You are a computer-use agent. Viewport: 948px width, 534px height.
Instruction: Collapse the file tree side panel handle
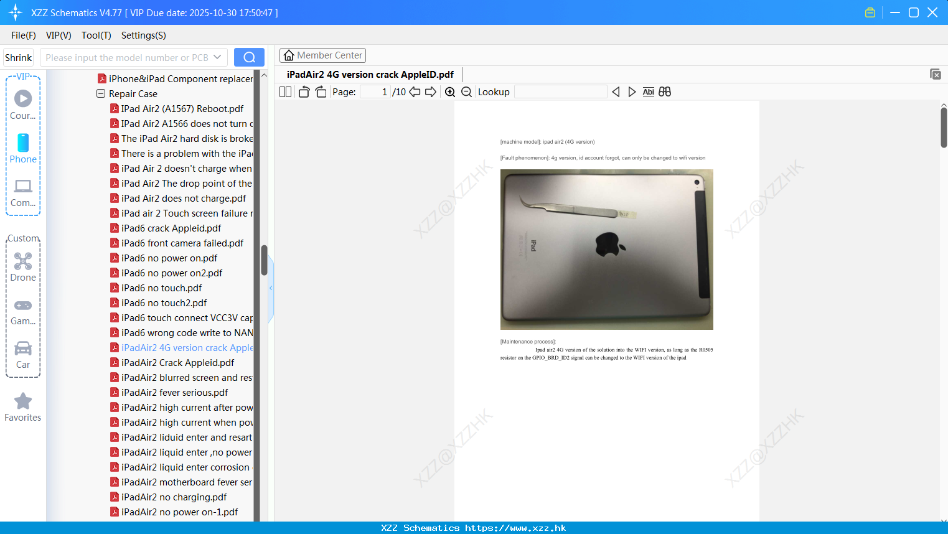coord(271,288)
